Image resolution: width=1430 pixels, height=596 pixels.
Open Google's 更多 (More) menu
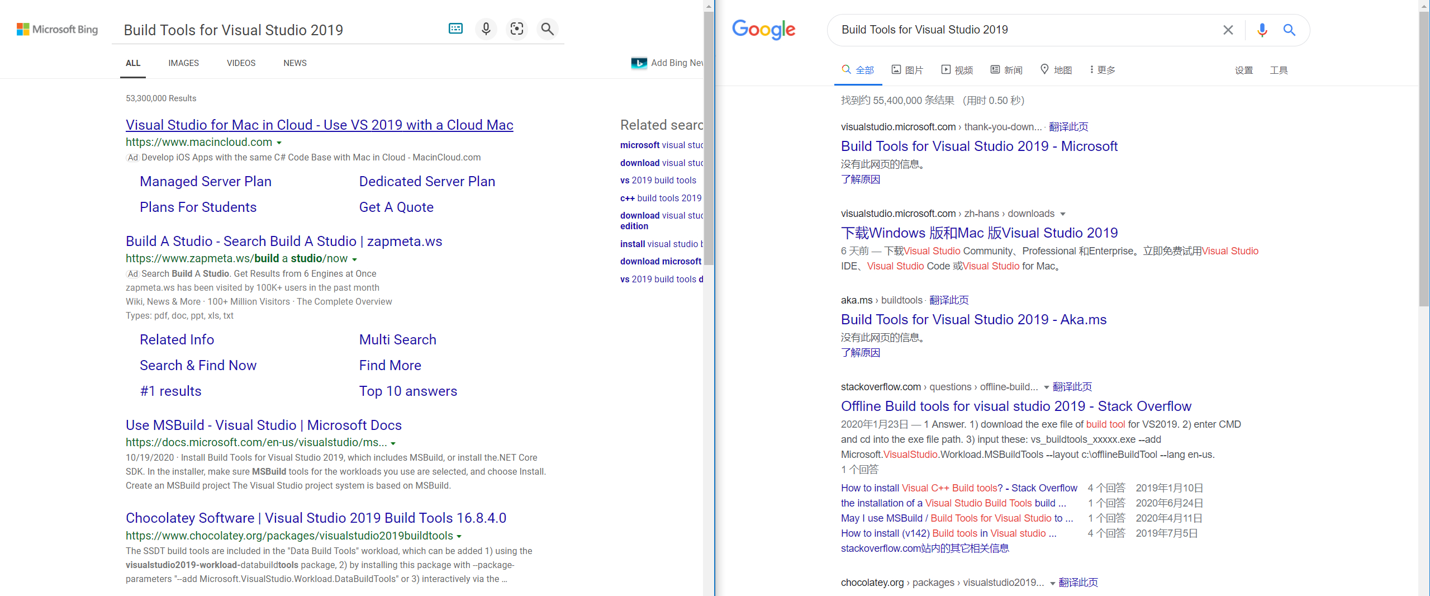click(1102, 70)
